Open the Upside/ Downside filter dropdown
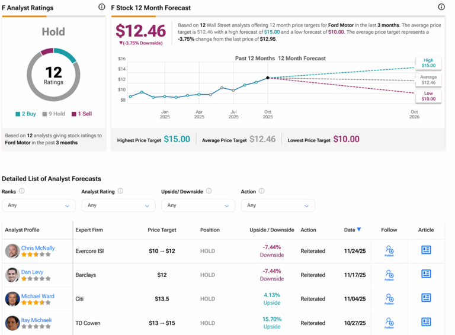455x335 pixels. 198,205
